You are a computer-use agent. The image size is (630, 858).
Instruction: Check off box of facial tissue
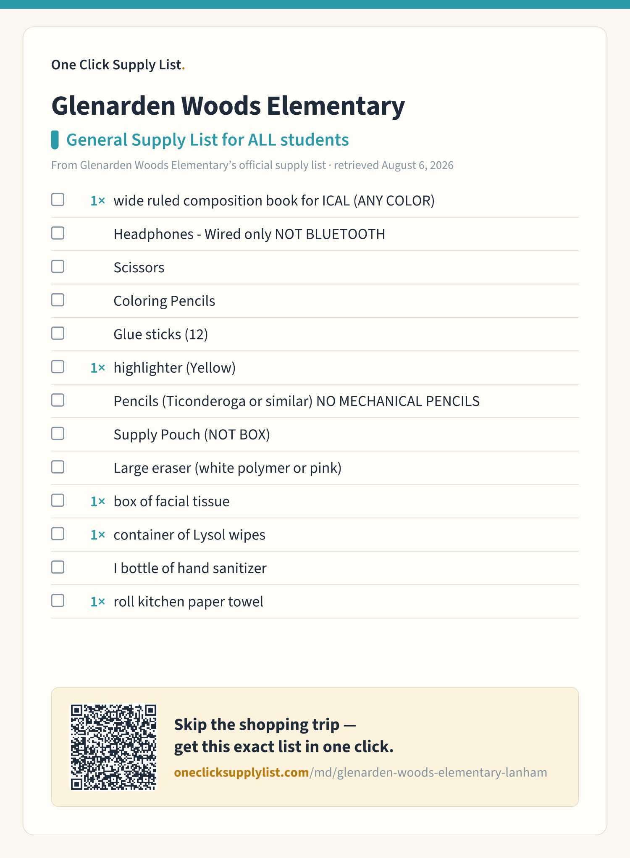pyautogui.click(x=58, y=500)
